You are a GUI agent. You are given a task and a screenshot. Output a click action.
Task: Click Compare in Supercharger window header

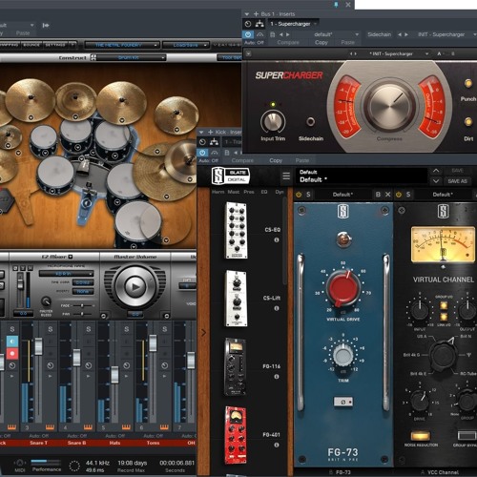tap(288, 42)
